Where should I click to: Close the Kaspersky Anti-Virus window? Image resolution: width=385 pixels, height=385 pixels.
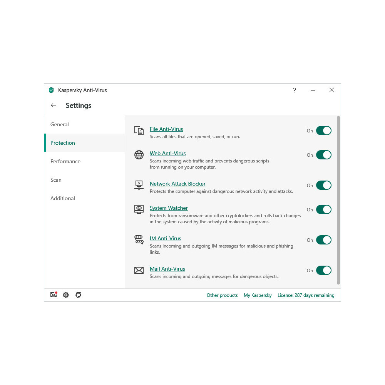click(331, 90)
